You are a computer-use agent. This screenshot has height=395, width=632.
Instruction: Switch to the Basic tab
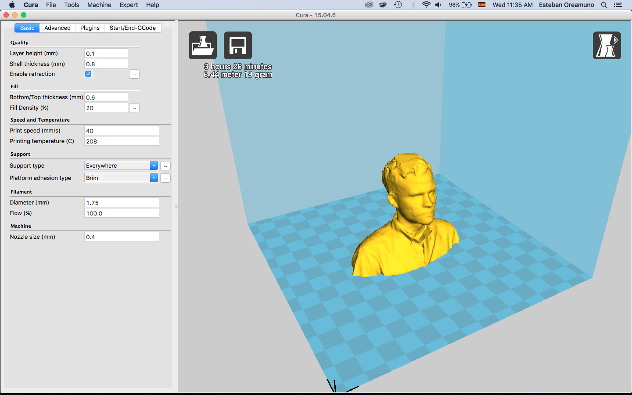(27, 28)
